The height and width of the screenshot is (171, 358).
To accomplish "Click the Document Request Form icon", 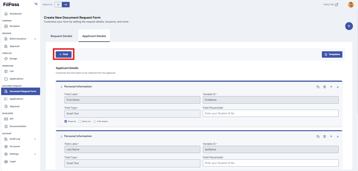I will point(6,91).
